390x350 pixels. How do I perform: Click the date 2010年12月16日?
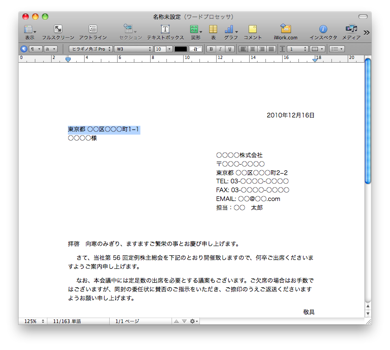coord(291,115)
